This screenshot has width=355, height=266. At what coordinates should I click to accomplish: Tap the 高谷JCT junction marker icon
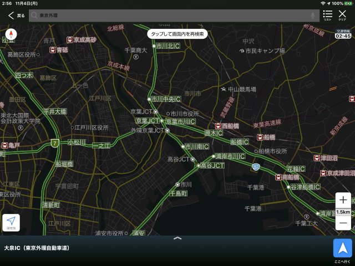[x=192, y=159]
